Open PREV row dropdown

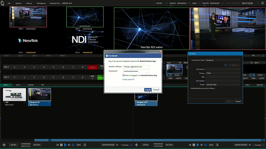pyautogui.click(x=6, y=77)
